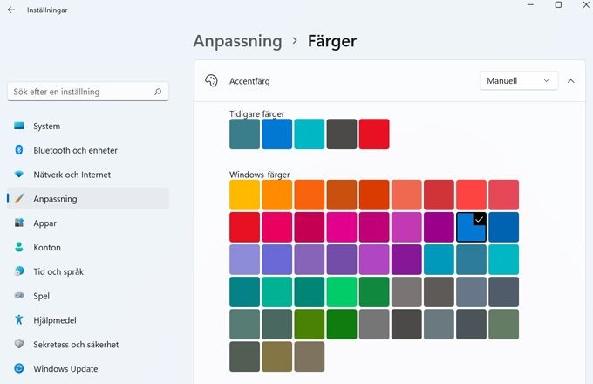Select red swatch in Tidigare färger
The height and width of the screenshot is (384, 593).
(374, 134)
